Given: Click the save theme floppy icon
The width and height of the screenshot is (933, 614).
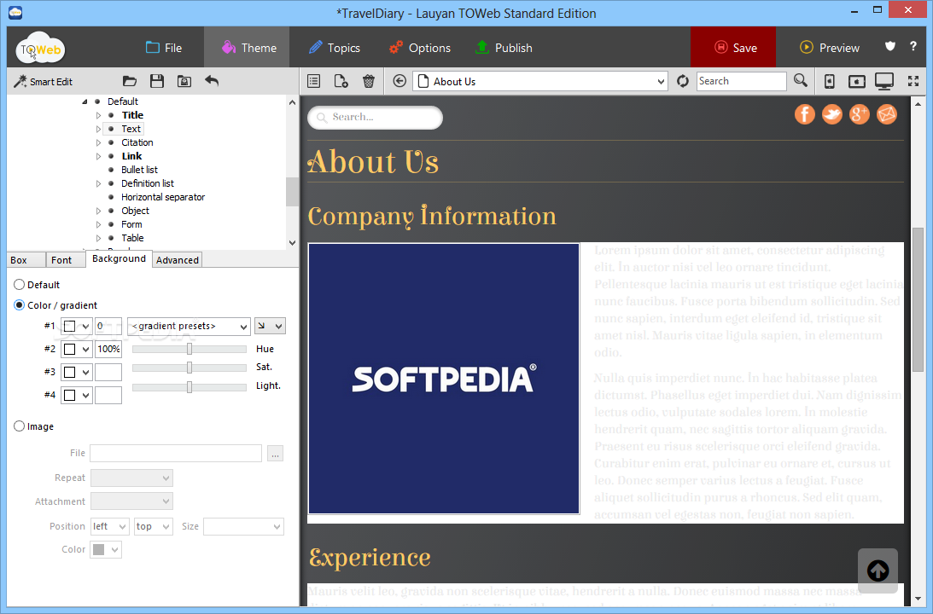Looking at the screenshot, I should (157, 81).
